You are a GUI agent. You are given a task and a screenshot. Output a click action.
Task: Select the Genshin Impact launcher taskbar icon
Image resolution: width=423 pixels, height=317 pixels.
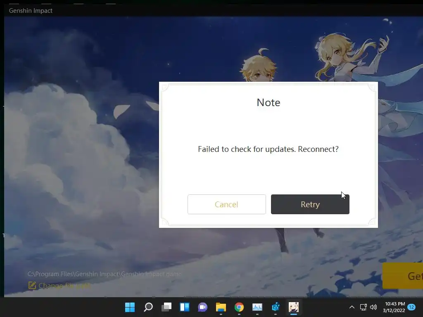pyautogui.click(x=294, y=307)
